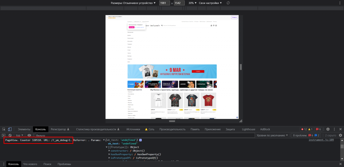Open the DevTools customize three-dot menu
This screenshot has height=167, width=344.
[x=334, y=129]
